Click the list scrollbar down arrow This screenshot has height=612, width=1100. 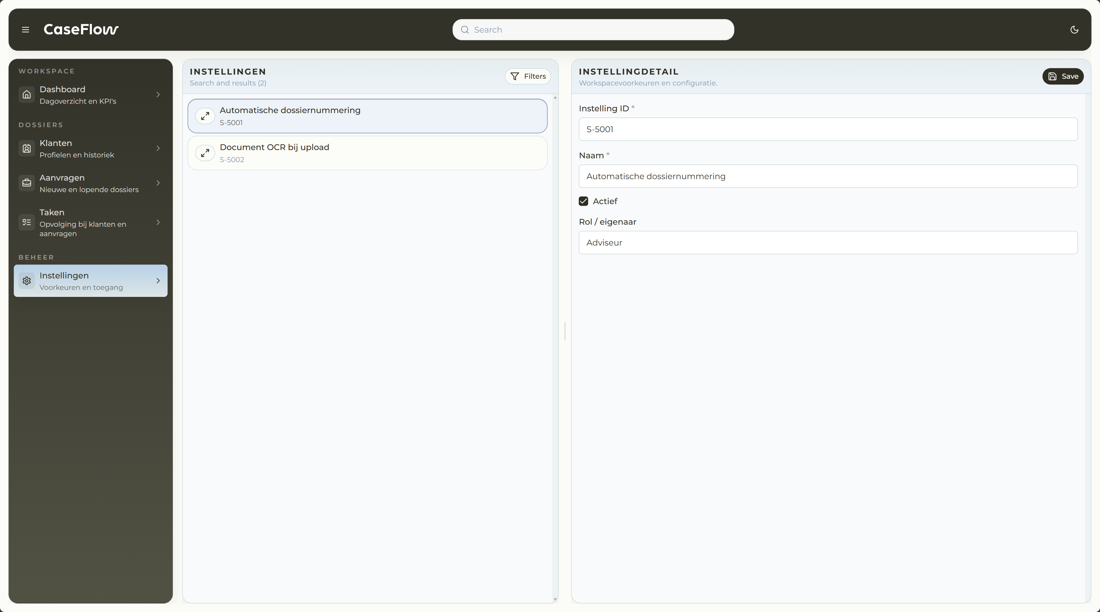[x=555, y=600]
